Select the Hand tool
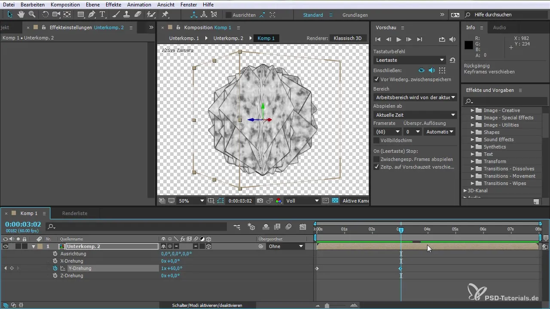Viewport: 550px width, 309px height. click(x=21, y=15)
